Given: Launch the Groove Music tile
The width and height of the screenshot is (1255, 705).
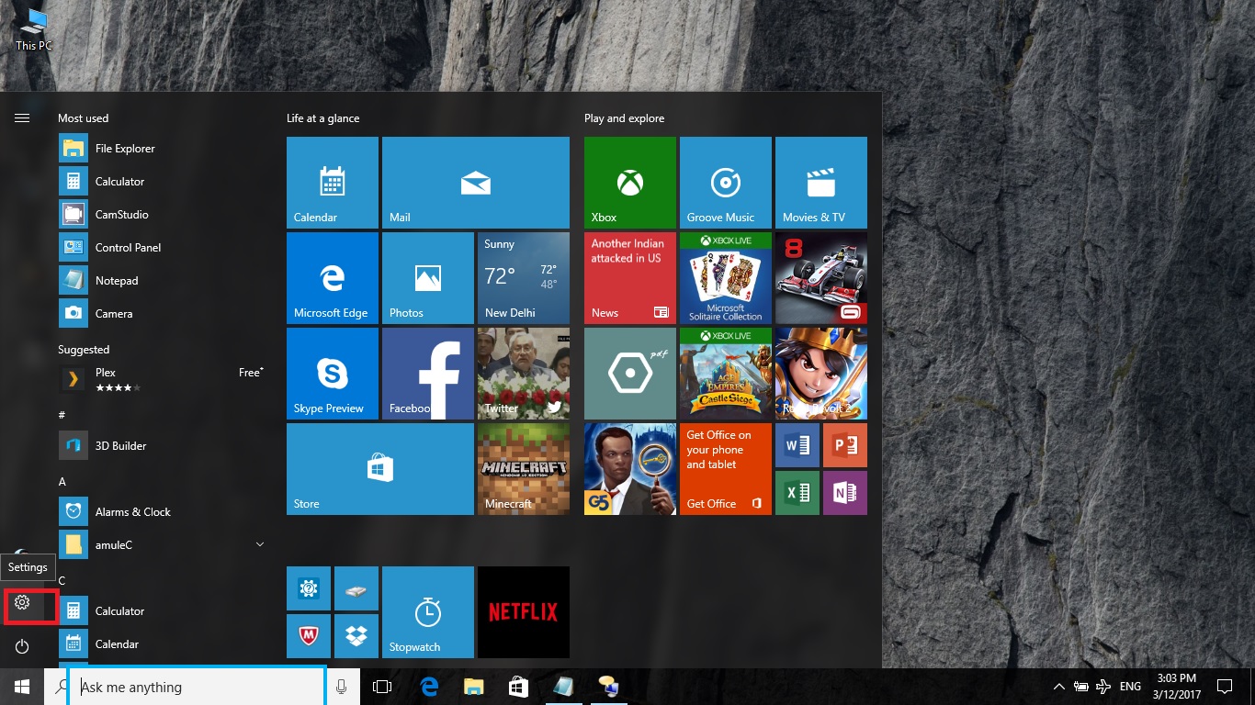Looking at the screenshot, I should point(725,182).
